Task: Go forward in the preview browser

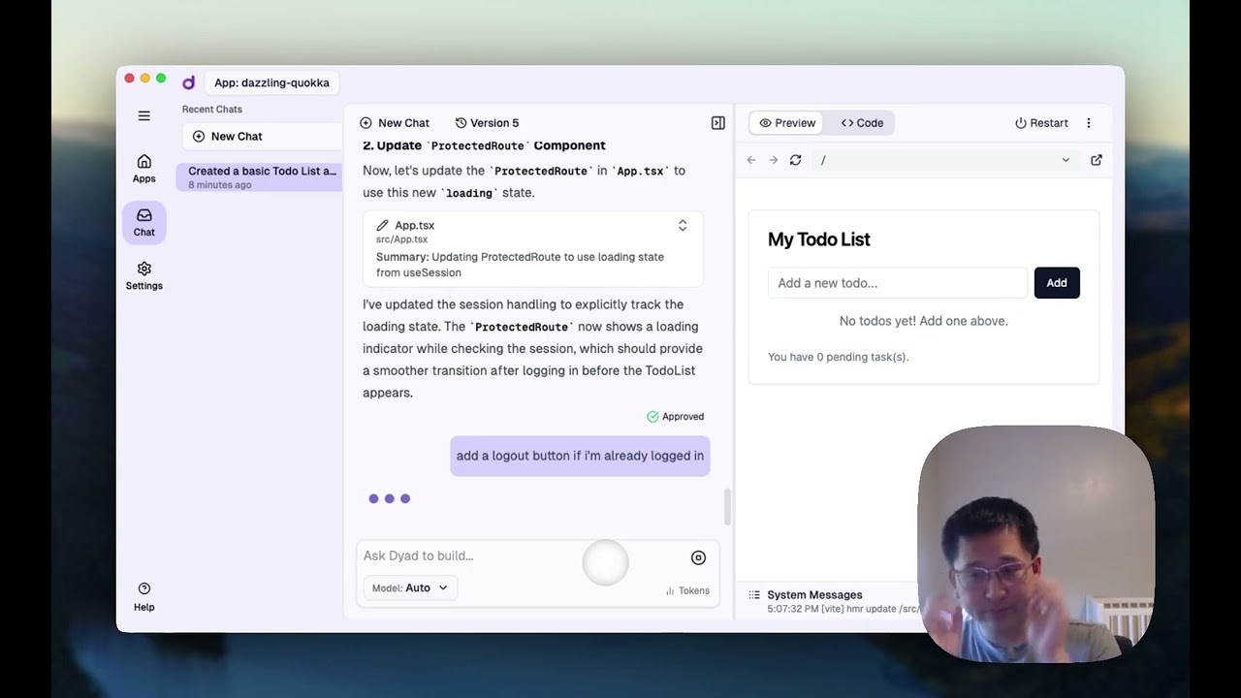Action: (x=774, y=160)
